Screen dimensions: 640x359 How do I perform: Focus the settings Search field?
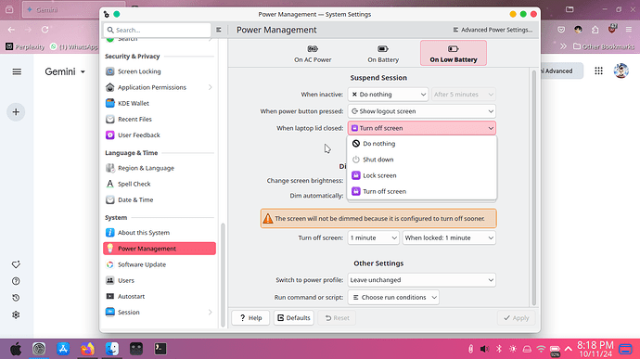coord(158,30)
